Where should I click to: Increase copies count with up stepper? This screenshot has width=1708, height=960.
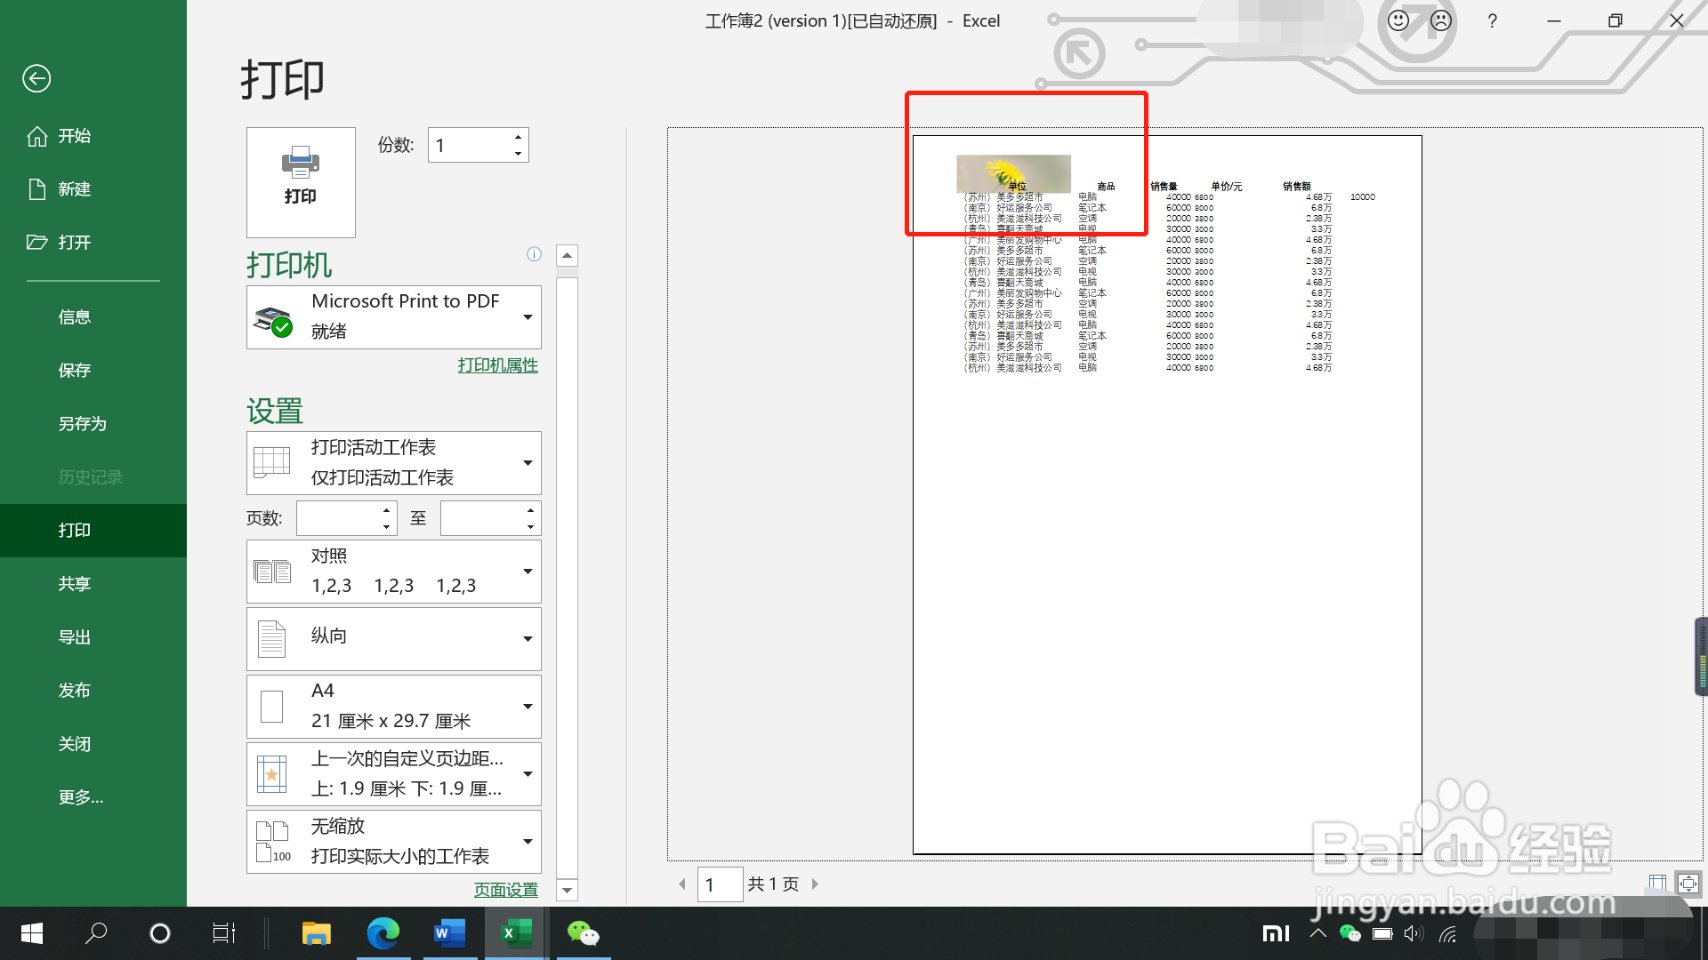point(518,137)
